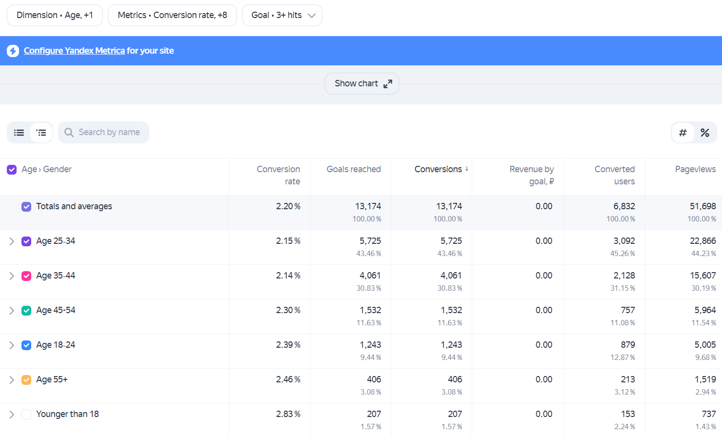Switch to tree list view icon
This screenshot has height=437, width=722.
(x=41, y=133)
